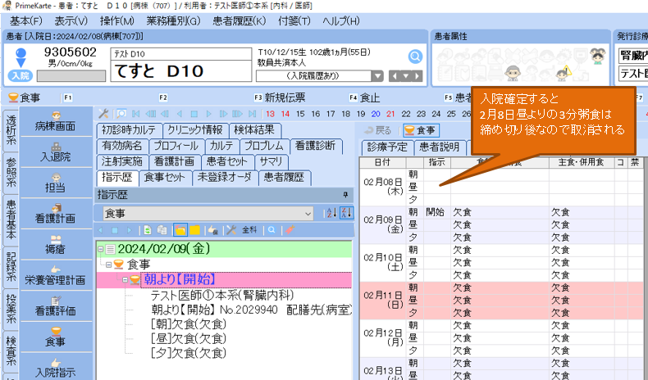The image size is (648, 380).
Task: Click the F3 新規伝票 function button
Action: (x=280, y=97)
